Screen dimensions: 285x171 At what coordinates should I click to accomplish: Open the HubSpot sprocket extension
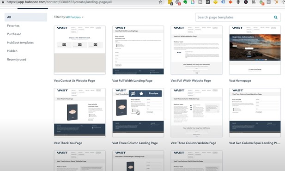(x=276, y=2)
